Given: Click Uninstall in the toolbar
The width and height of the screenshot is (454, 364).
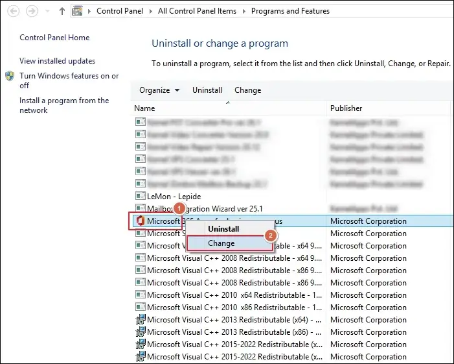Looking at the screenshot, I should (x=207, y=90).
